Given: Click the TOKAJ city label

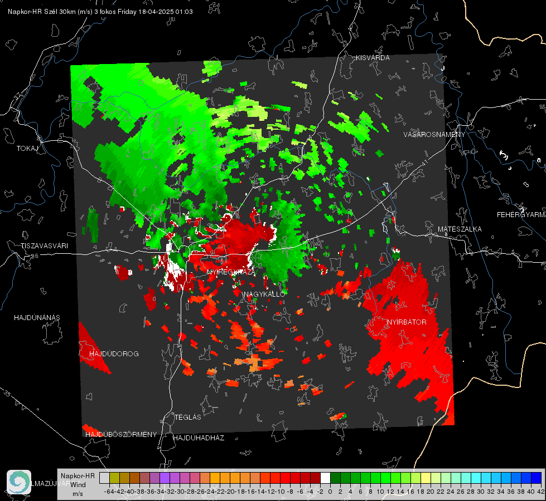Looking at the screenshot, I should [x=27, y=149].
